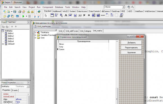Open the Object Inspector component selector dropdown
The image size is (163, 104).
28,86
